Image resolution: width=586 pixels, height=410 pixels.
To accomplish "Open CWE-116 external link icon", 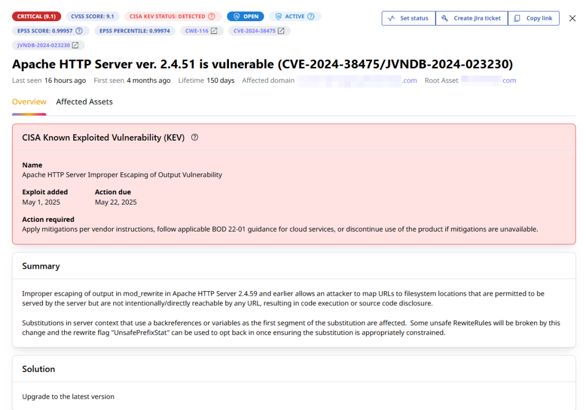I will point(214,31).
